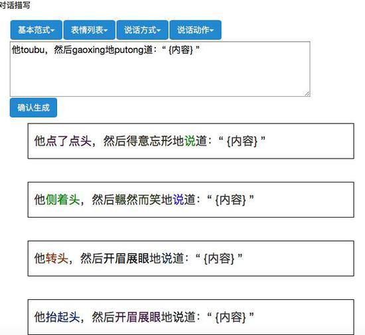Click the 对话描写 heading text
The image size is (365, 335).
(x=15, y=5)
